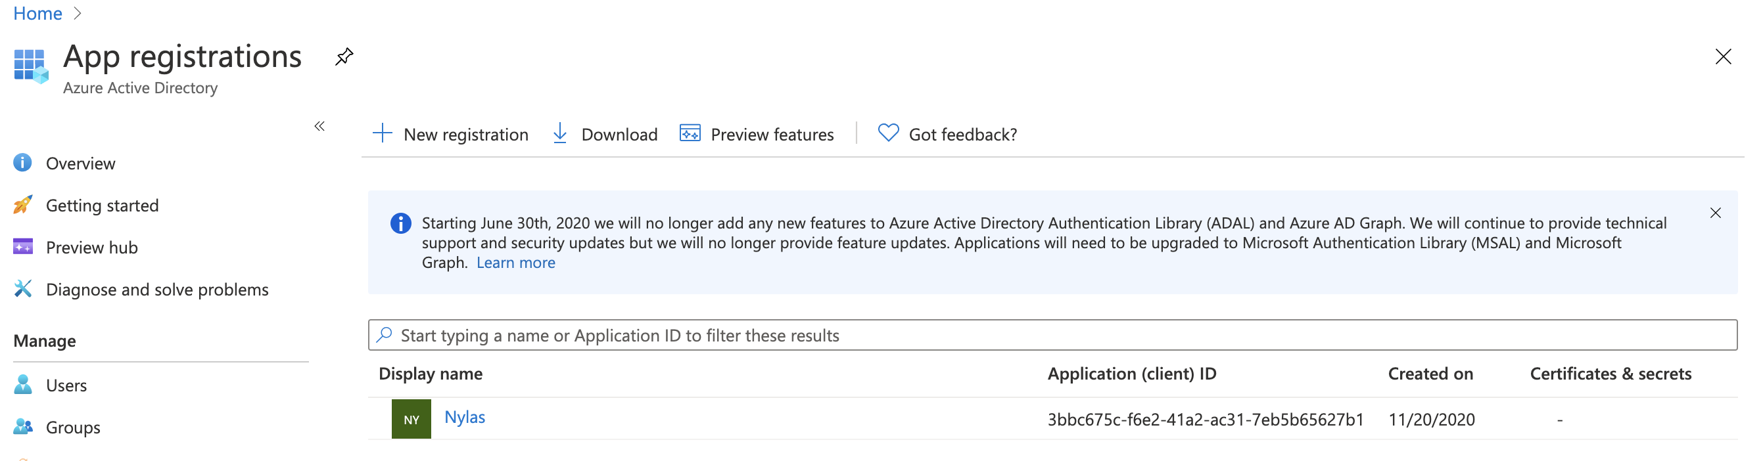Image resolution: width=1763 pixels, height=461 pixels.
Task: Click the Getting started rocket icon
Action: point(22,204)
